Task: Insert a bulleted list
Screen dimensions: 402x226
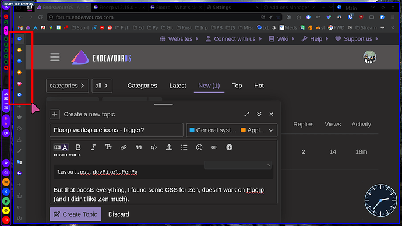Action: click(184, 147)
